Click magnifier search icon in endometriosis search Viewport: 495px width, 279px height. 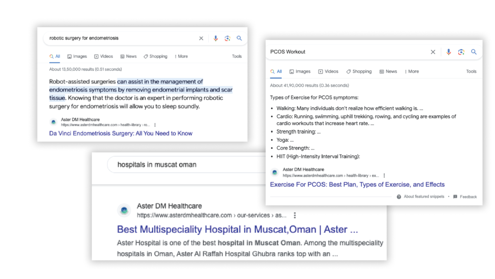[x=239, y=38]
